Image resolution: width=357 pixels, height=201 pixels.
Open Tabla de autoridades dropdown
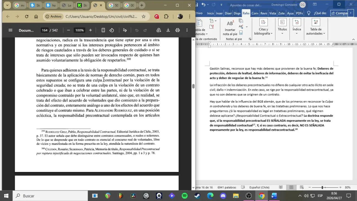tap(316, 27)
